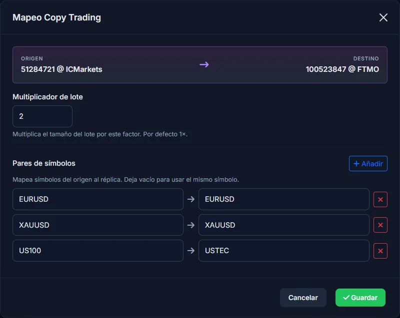Save mapping with Guardar button
This screenshot has height=318, width=400.
pyautogui.click(x=360, y=298)
